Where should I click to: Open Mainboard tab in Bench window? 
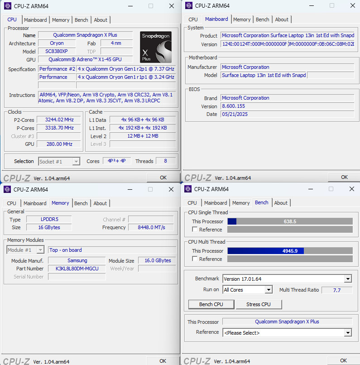(216, 203)
